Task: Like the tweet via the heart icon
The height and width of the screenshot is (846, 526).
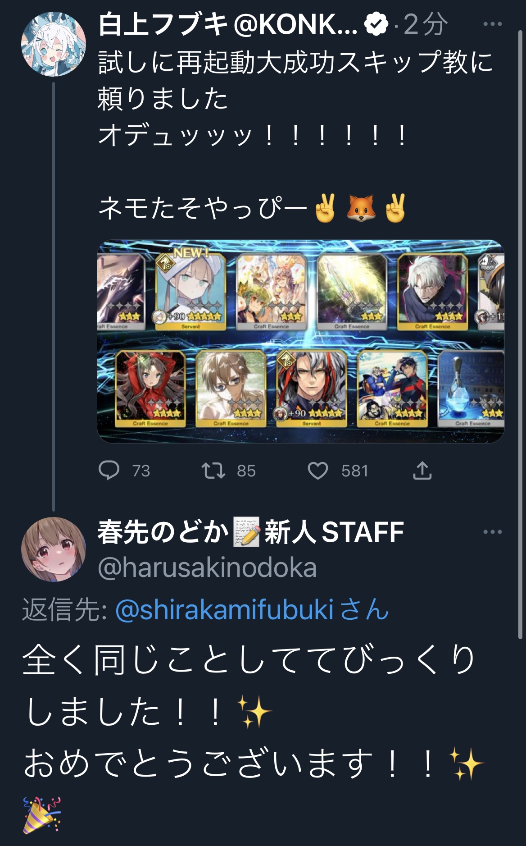Action: 318,471
